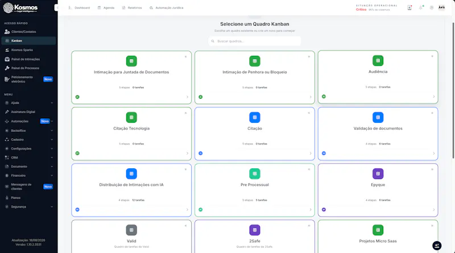This screenshot has width=455, height=253.
Task: Click the Projetos Micro Saas board icon
Action: pos(378,230)
